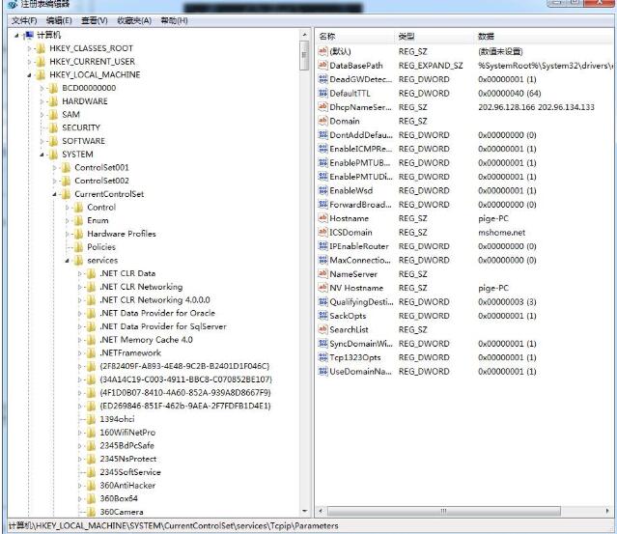The image size is (617, 534).
Task: Open the 文件(F) menu
Action: 24,20
